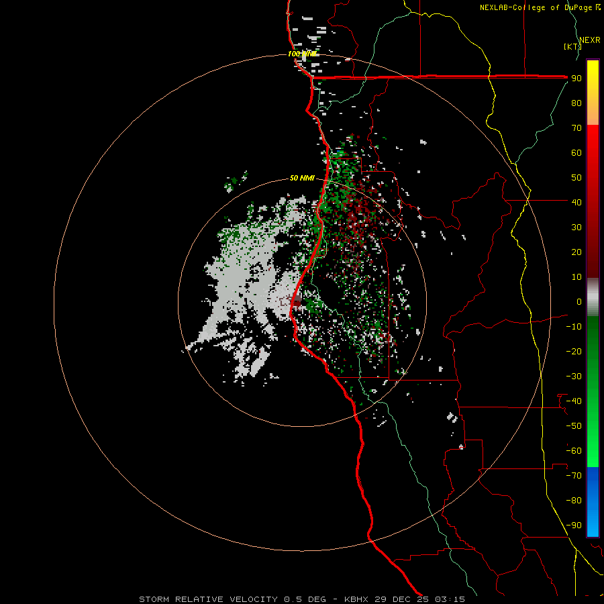Click the 'NEXR' label above the color bar
The height and width of the screenshot is (604, 604).
(590, 40)
